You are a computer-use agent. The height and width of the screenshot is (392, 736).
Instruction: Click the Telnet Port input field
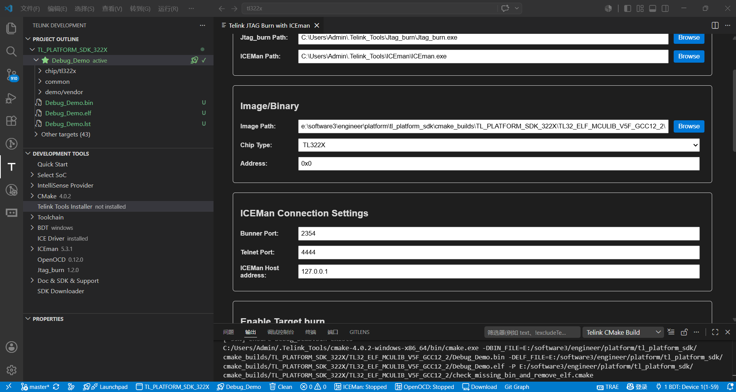click(499, 252)
